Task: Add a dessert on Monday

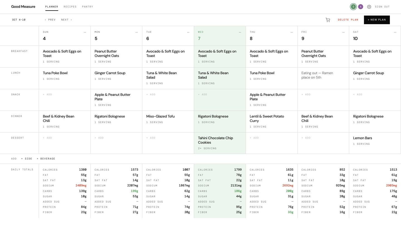Action: tap(99, 138)
